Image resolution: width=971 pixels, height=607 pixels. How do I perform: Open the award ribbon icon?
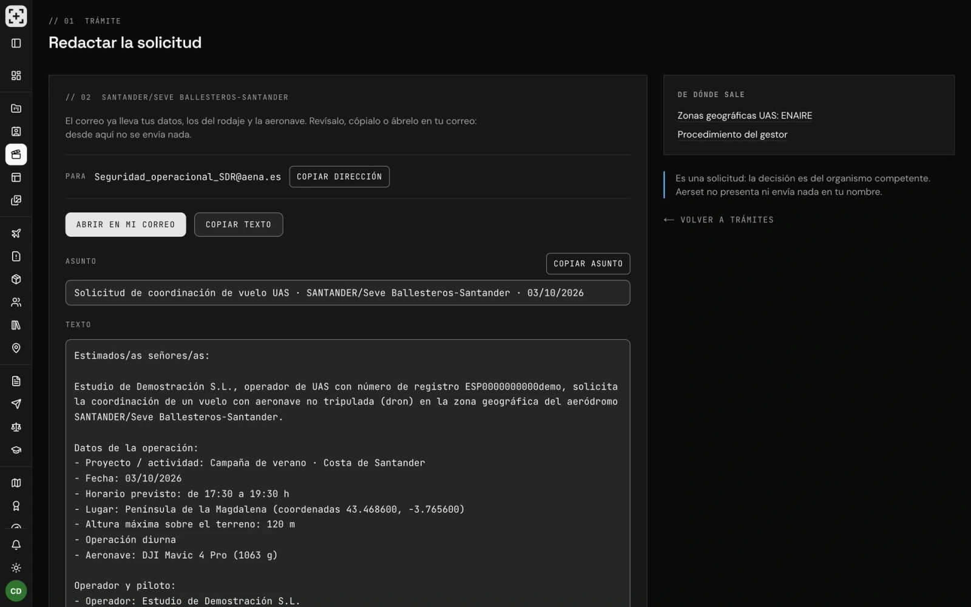coord(16,506)
